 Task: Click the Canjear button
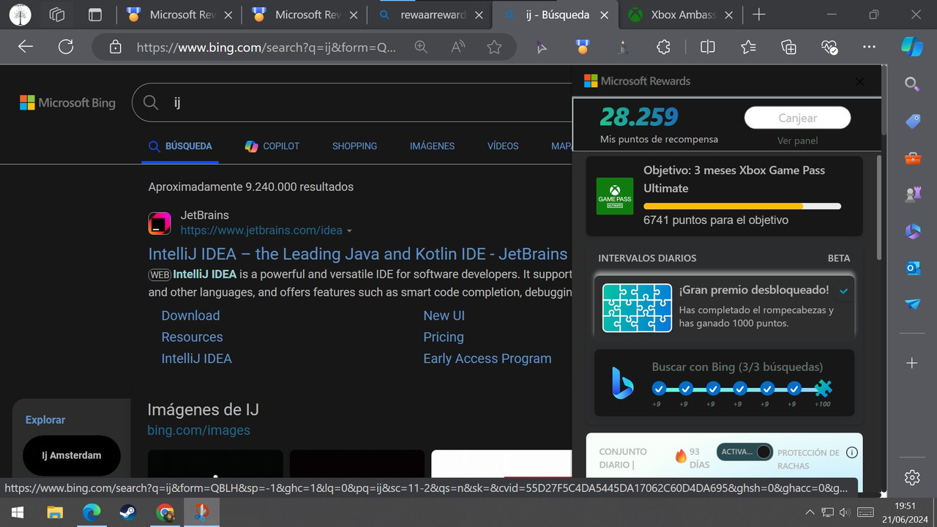797,118
